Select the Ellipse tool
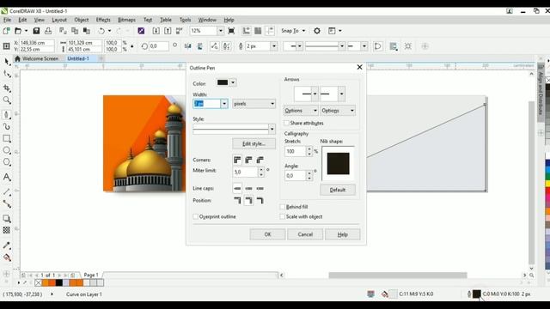Image resolution: width=550 pixels, height=309 pixels. (x=7, y=151)
